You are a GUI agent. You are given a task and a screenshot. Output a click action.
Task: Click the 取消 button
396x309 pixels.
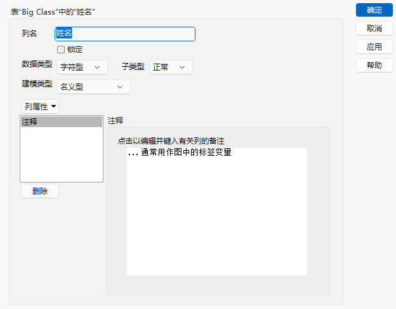(374, 29)
